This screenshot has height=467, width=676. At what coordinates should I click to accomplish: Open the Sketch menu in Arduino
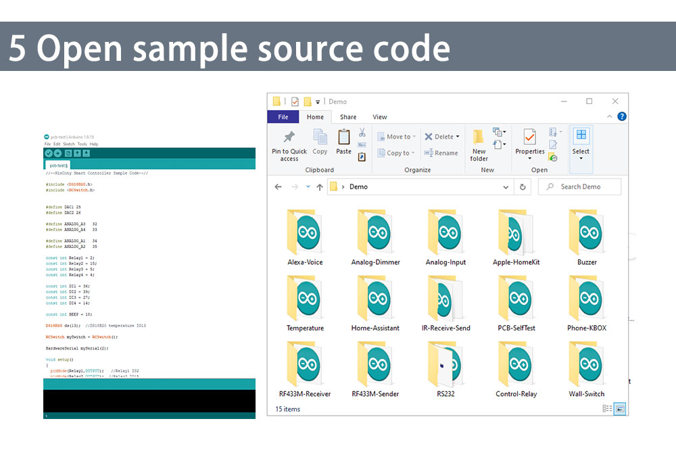point(69,144)
